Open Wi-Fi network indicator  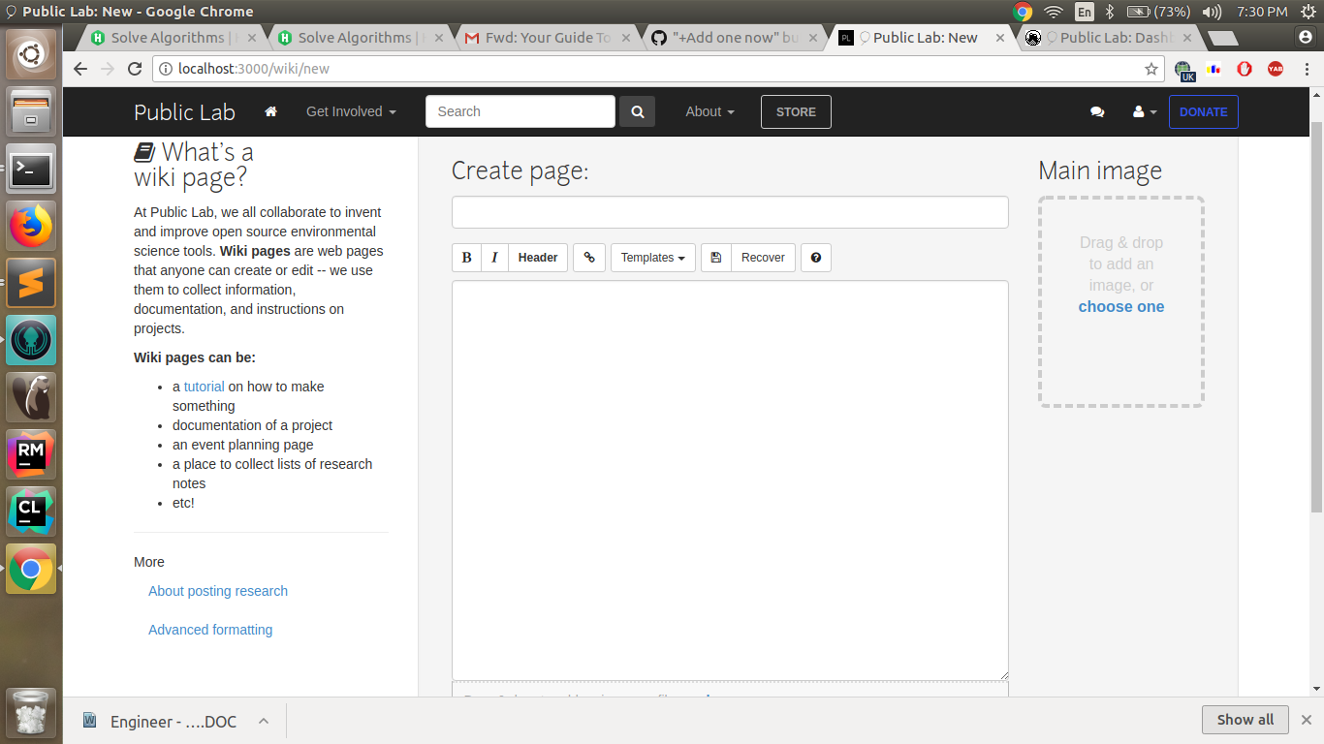click(1054, 12)
